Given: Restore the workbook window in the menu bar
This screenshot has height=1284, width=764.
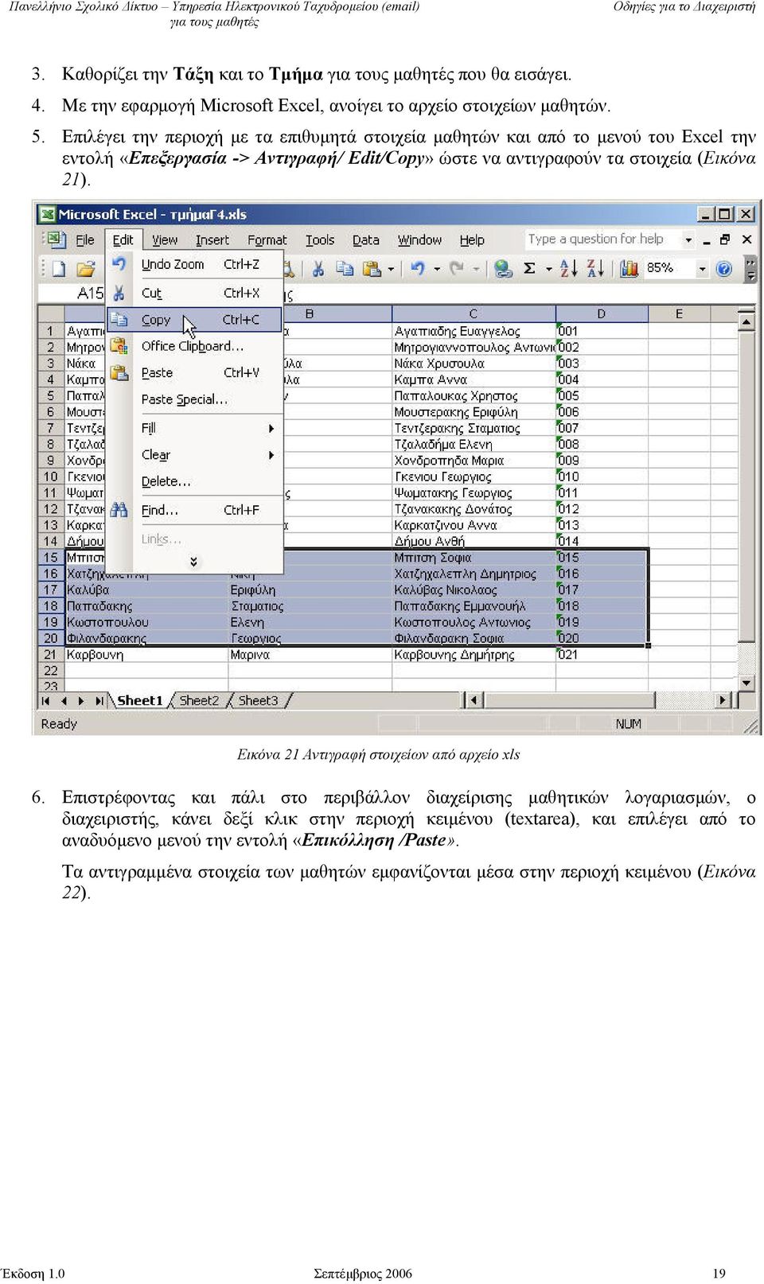Looking at the screenshot, I should pos(724,239).
